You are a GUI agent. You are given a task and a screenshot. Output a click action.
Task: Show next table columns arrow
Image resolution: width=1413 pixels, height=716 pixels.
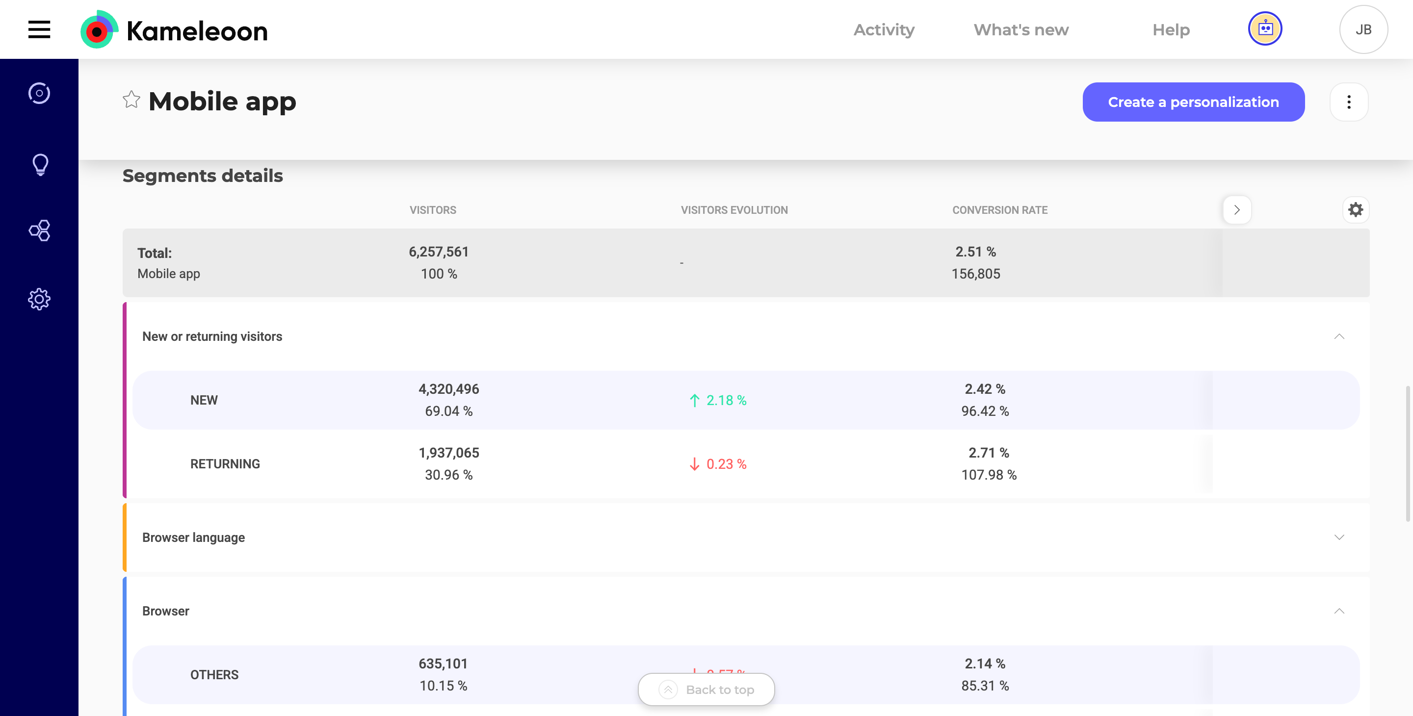(1236, 210)
